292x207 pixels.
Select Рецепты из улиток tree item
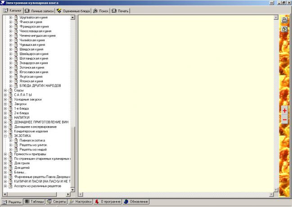click(33, 145)
